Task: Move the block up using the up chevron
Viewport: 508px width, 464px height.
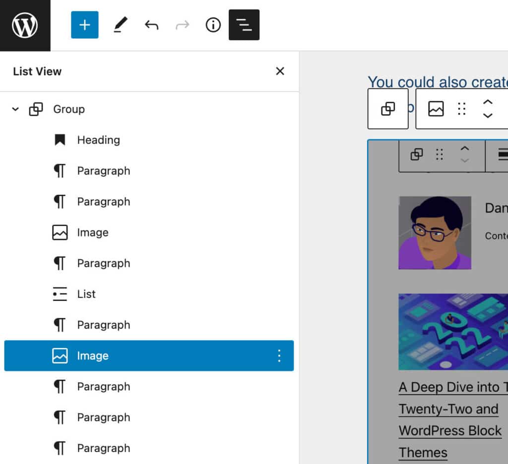Action: pyautogui.click(x=488, y=103)
